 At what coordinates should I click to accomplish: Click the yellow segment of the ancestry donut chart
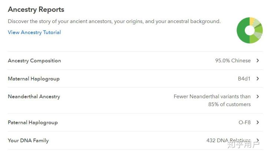click(x=251, y=20)
